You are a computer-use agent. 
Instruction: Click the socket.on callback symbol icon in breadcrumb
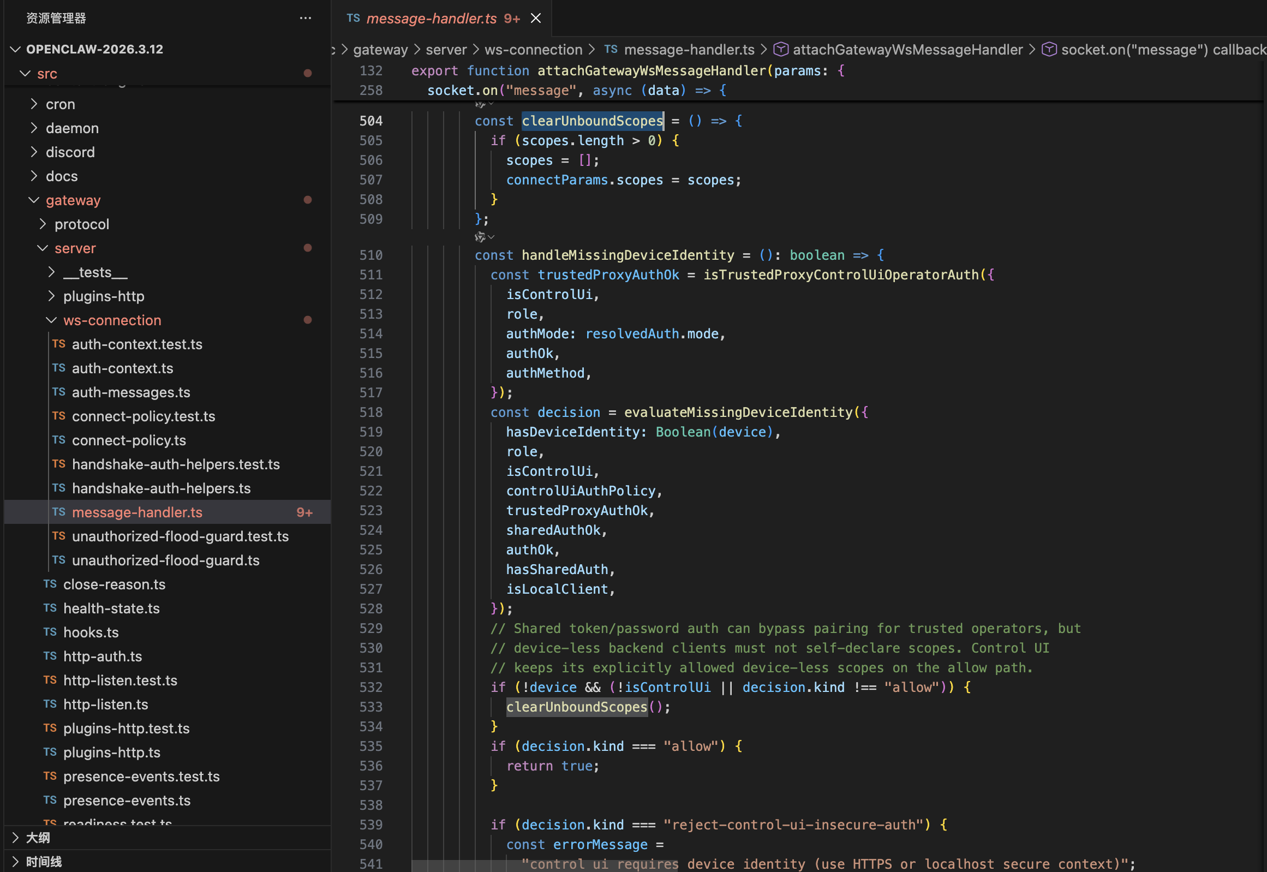1049,50
